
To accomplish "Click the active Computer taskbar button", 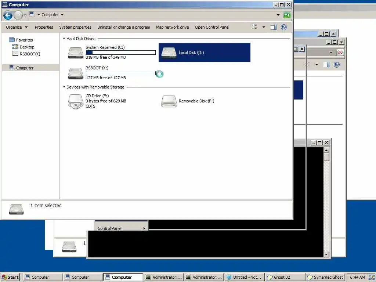I will coord(123,277).
